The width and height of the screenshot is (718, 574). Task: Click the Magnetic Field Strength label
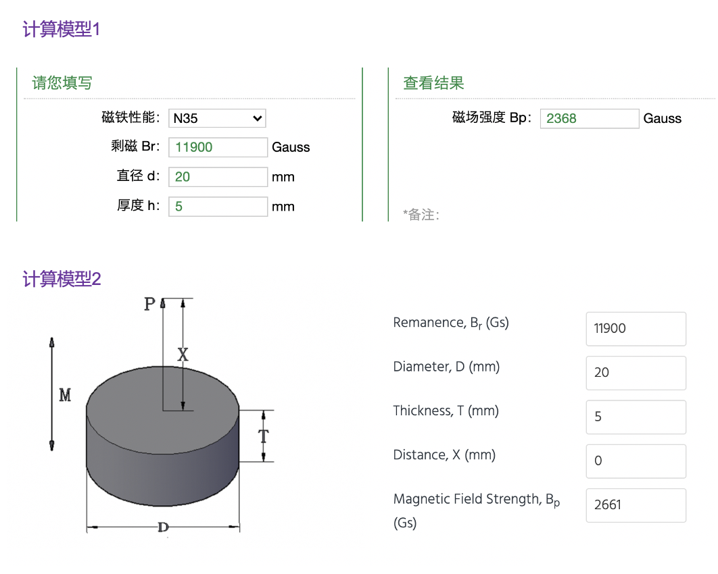click(477, 511)
